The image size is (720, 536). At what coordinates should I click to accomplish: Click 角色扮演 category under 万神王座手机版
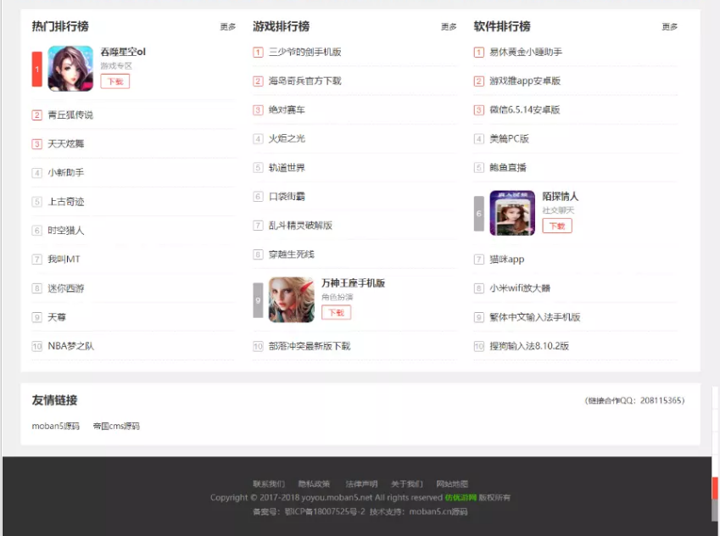[x=337, y=297]
